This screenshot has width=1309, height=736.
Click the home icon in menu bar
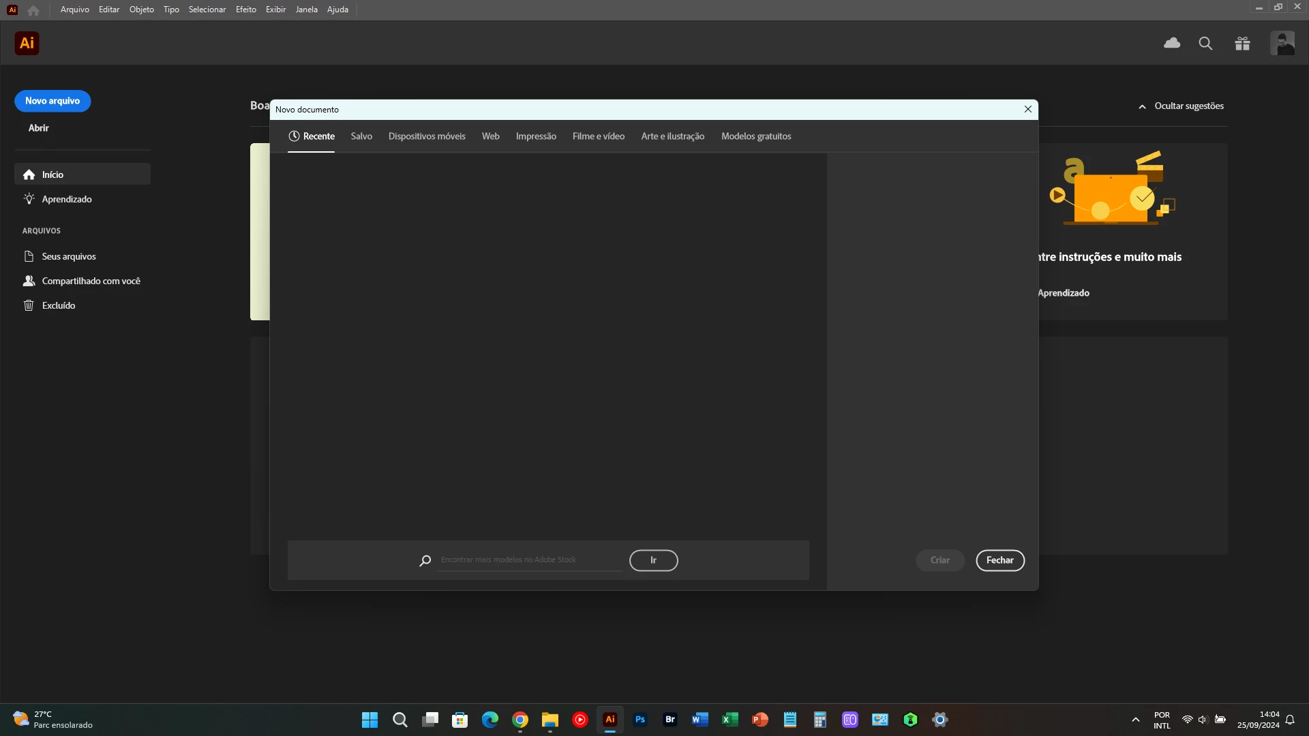(x=33, y=10)
